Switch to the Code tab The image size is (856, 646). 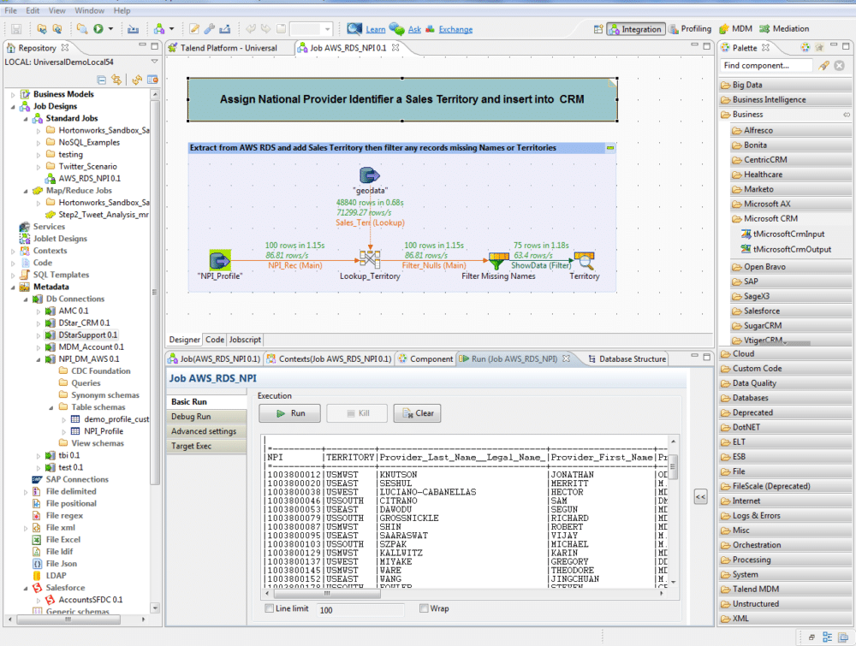tap(215, 340)
